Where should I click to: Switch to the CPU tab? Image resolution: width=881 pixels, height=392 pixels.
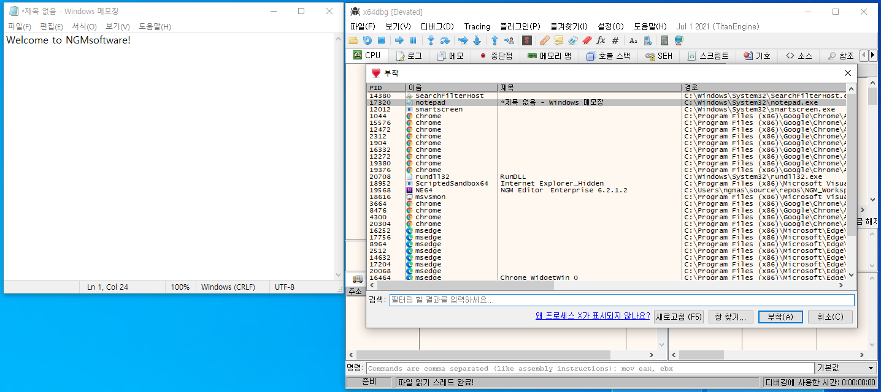coord(367,55)
